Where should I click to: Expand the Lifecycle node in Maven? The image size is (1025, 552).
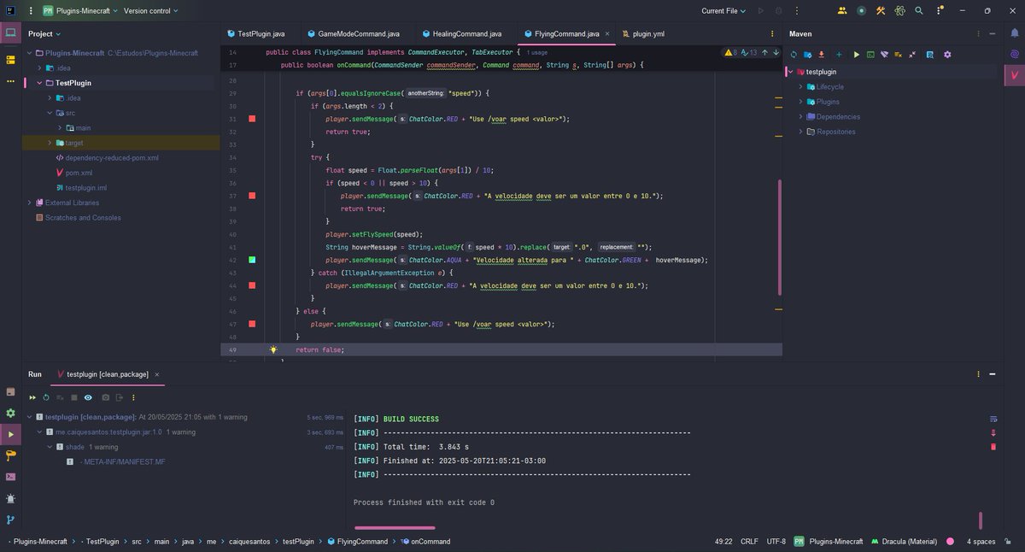click(x=800, y=86)
